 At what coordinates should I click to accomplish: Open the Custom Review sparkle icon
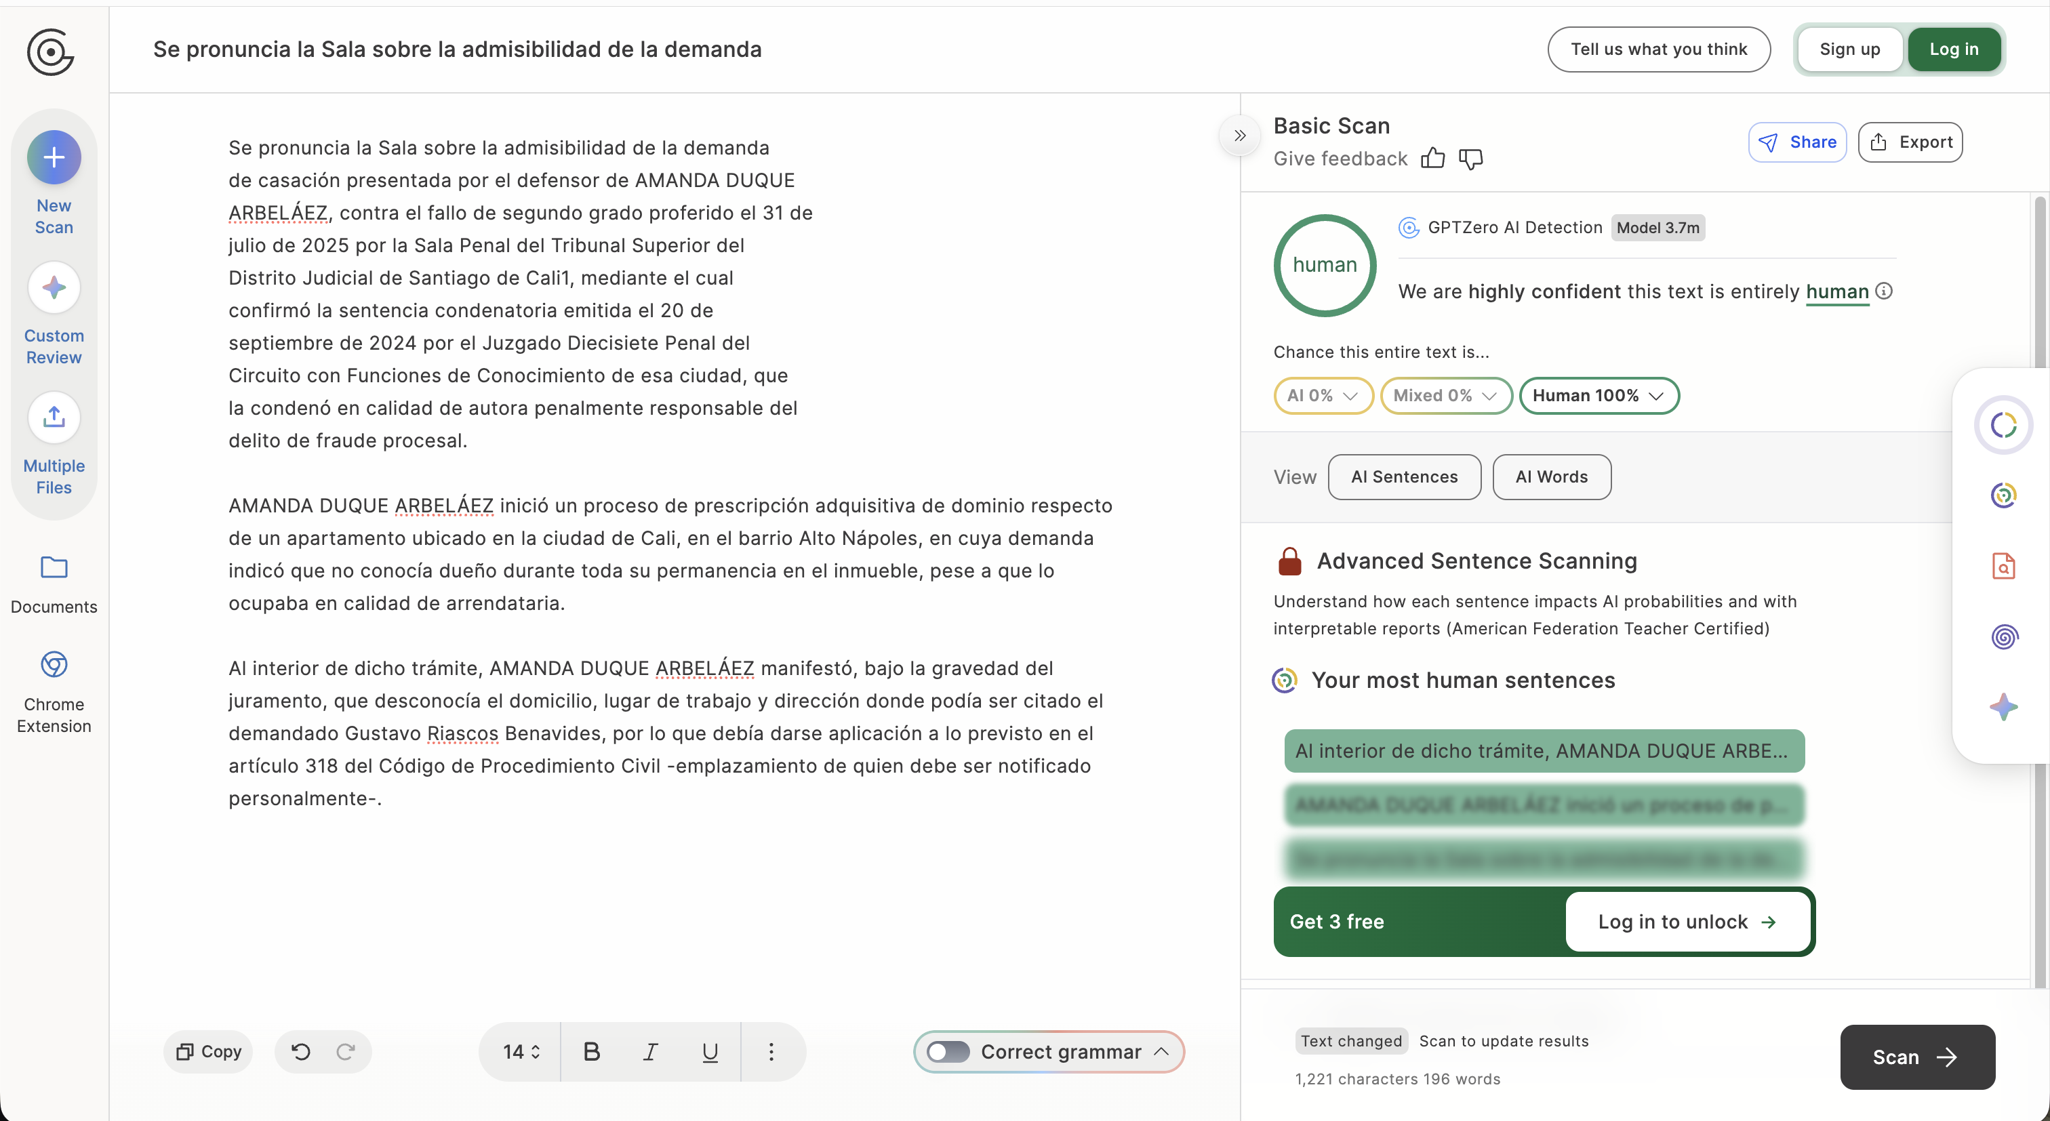pyautogui.click(x=54, y=287)
